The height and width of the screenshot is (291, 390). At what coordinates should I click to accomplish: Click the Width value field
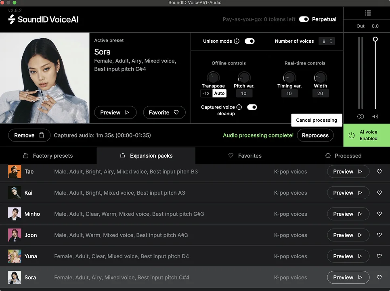pos(320,94)
